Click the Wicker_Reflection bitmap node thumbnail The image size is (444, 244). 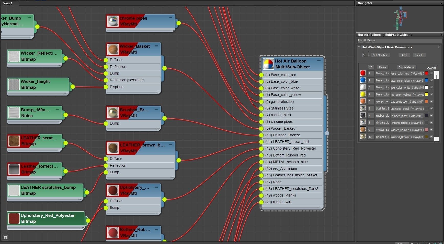14,56
